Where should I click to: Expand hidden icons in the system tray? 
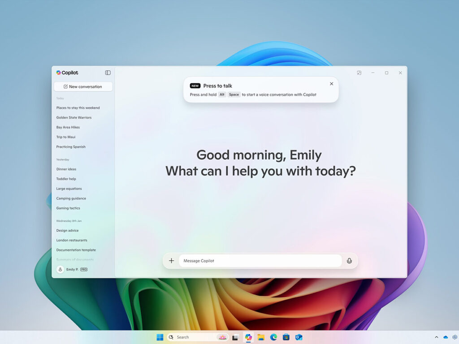(436, 337)
